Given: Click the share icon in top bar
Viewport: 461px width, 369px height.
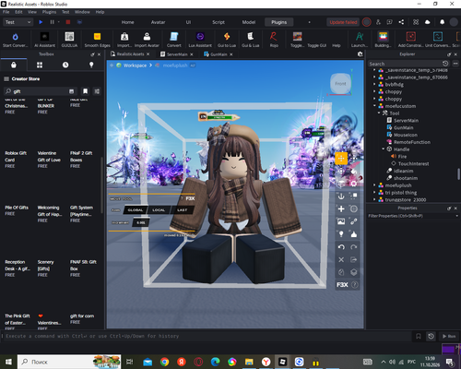Looking at the screenshot, I should pos(401,22).
